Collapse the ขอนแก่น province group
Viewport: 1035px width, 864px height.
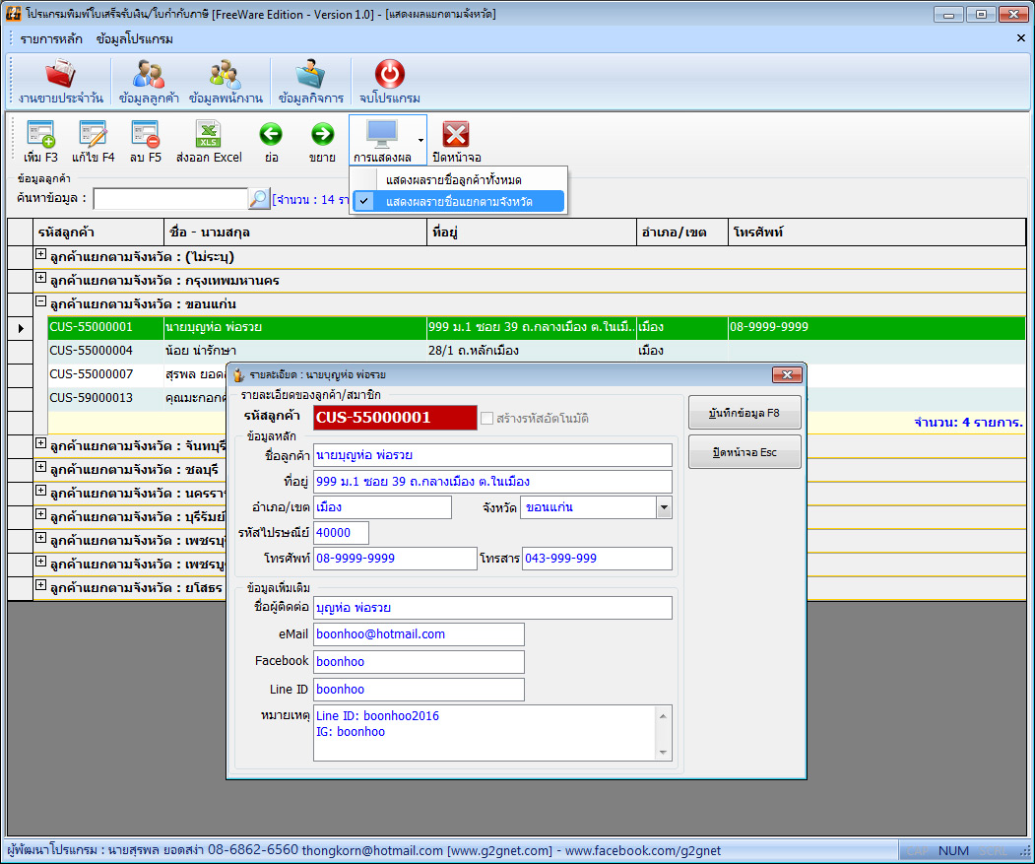click(41, 301)
